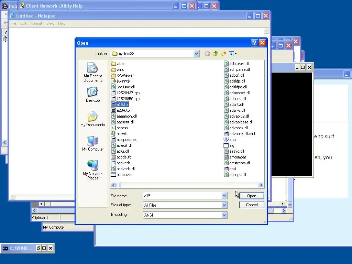
Task: Select actxprxy.dll file
Action: [x=236, y=64]
